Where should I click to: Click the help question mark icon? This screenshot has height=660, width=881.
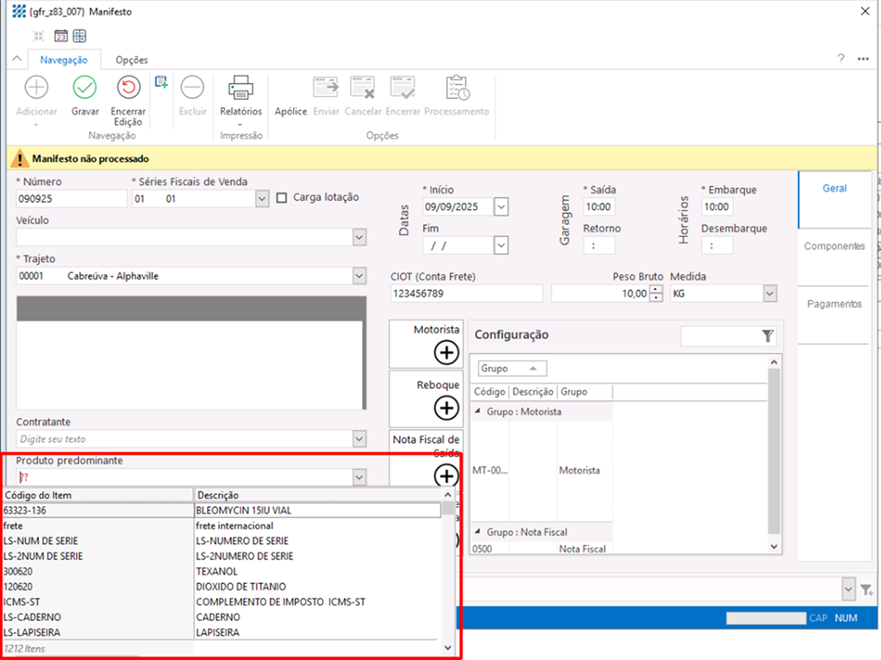pyautogui.click(x=840, y=59)
